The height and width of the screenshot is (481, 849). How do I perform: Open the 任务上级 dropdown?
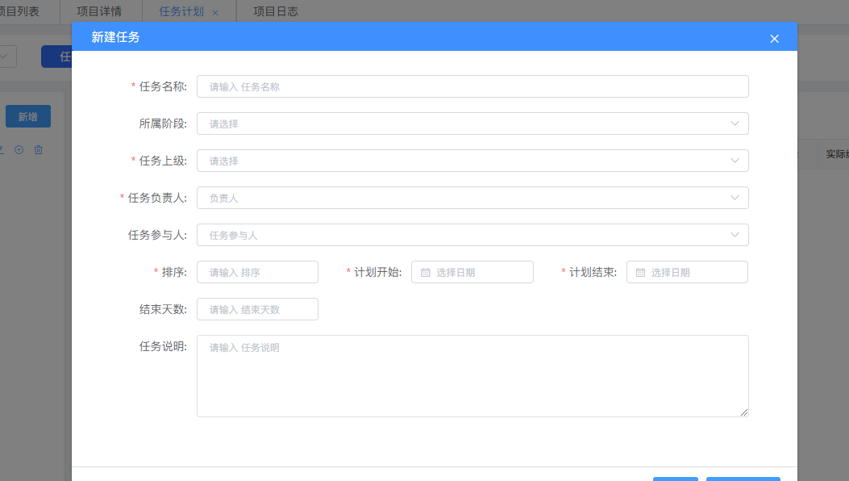click(x=472, y=161)
